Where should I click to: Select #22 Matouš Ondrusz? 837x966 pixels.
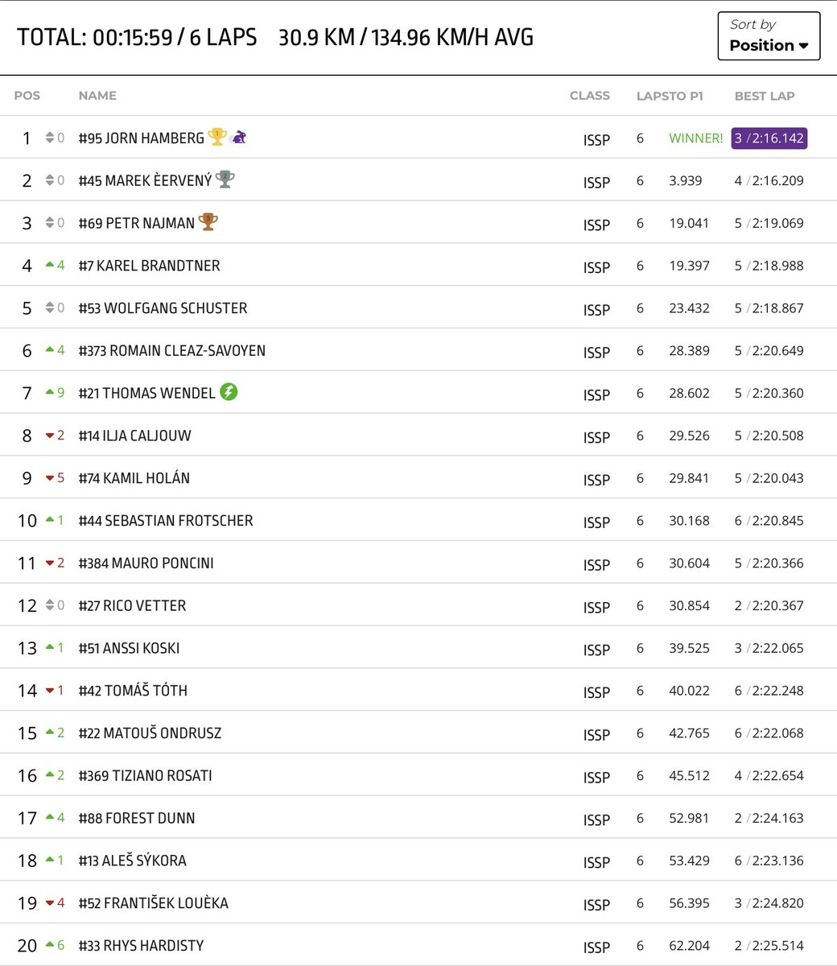pos(150,733)
